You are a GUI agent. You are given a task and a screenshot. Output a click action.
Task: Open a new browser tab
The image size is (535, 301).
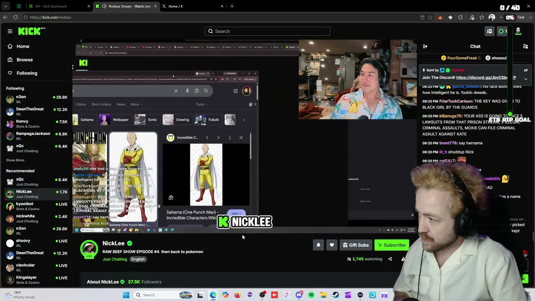(x=232, y=6)
